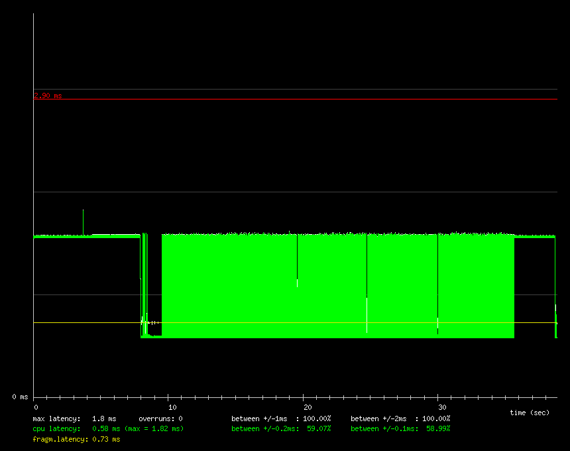
Task: Click the 0 second tick label
Action: tap(36, 407)
